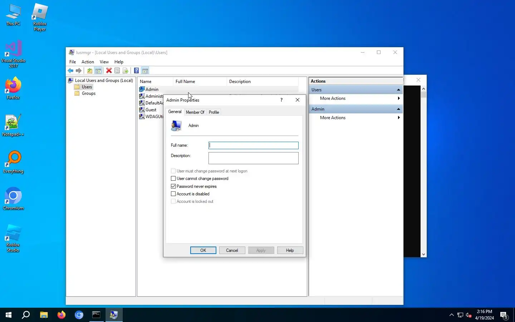Open the File menu

[73, 62]
